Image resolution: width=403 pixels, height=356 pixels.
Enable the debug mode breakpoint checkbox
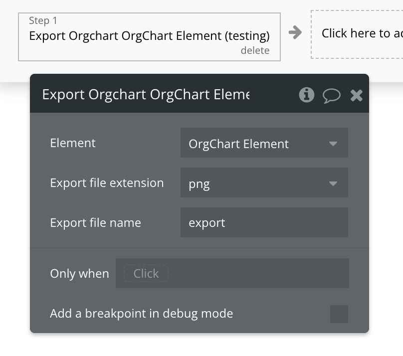click(339, 314)
